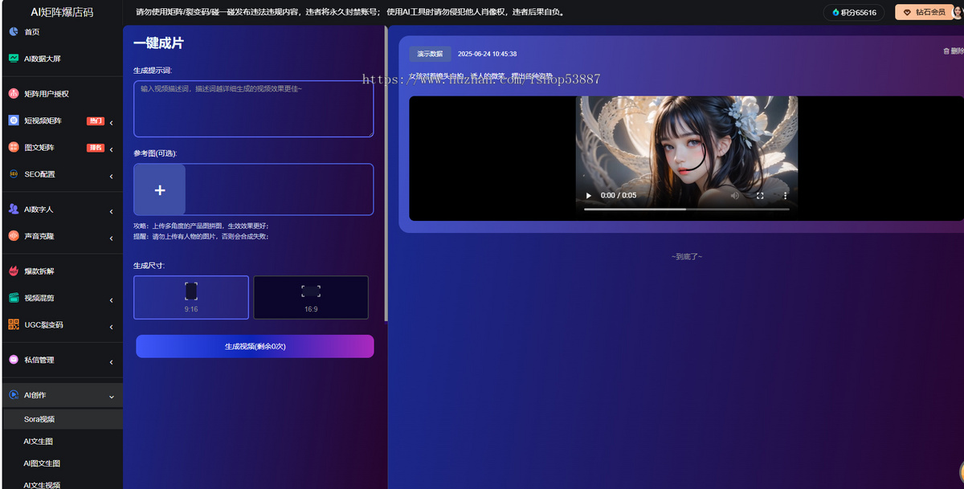Click the plus icon to upload reference image
Screen dimensions: 964x489
(159, 189)
